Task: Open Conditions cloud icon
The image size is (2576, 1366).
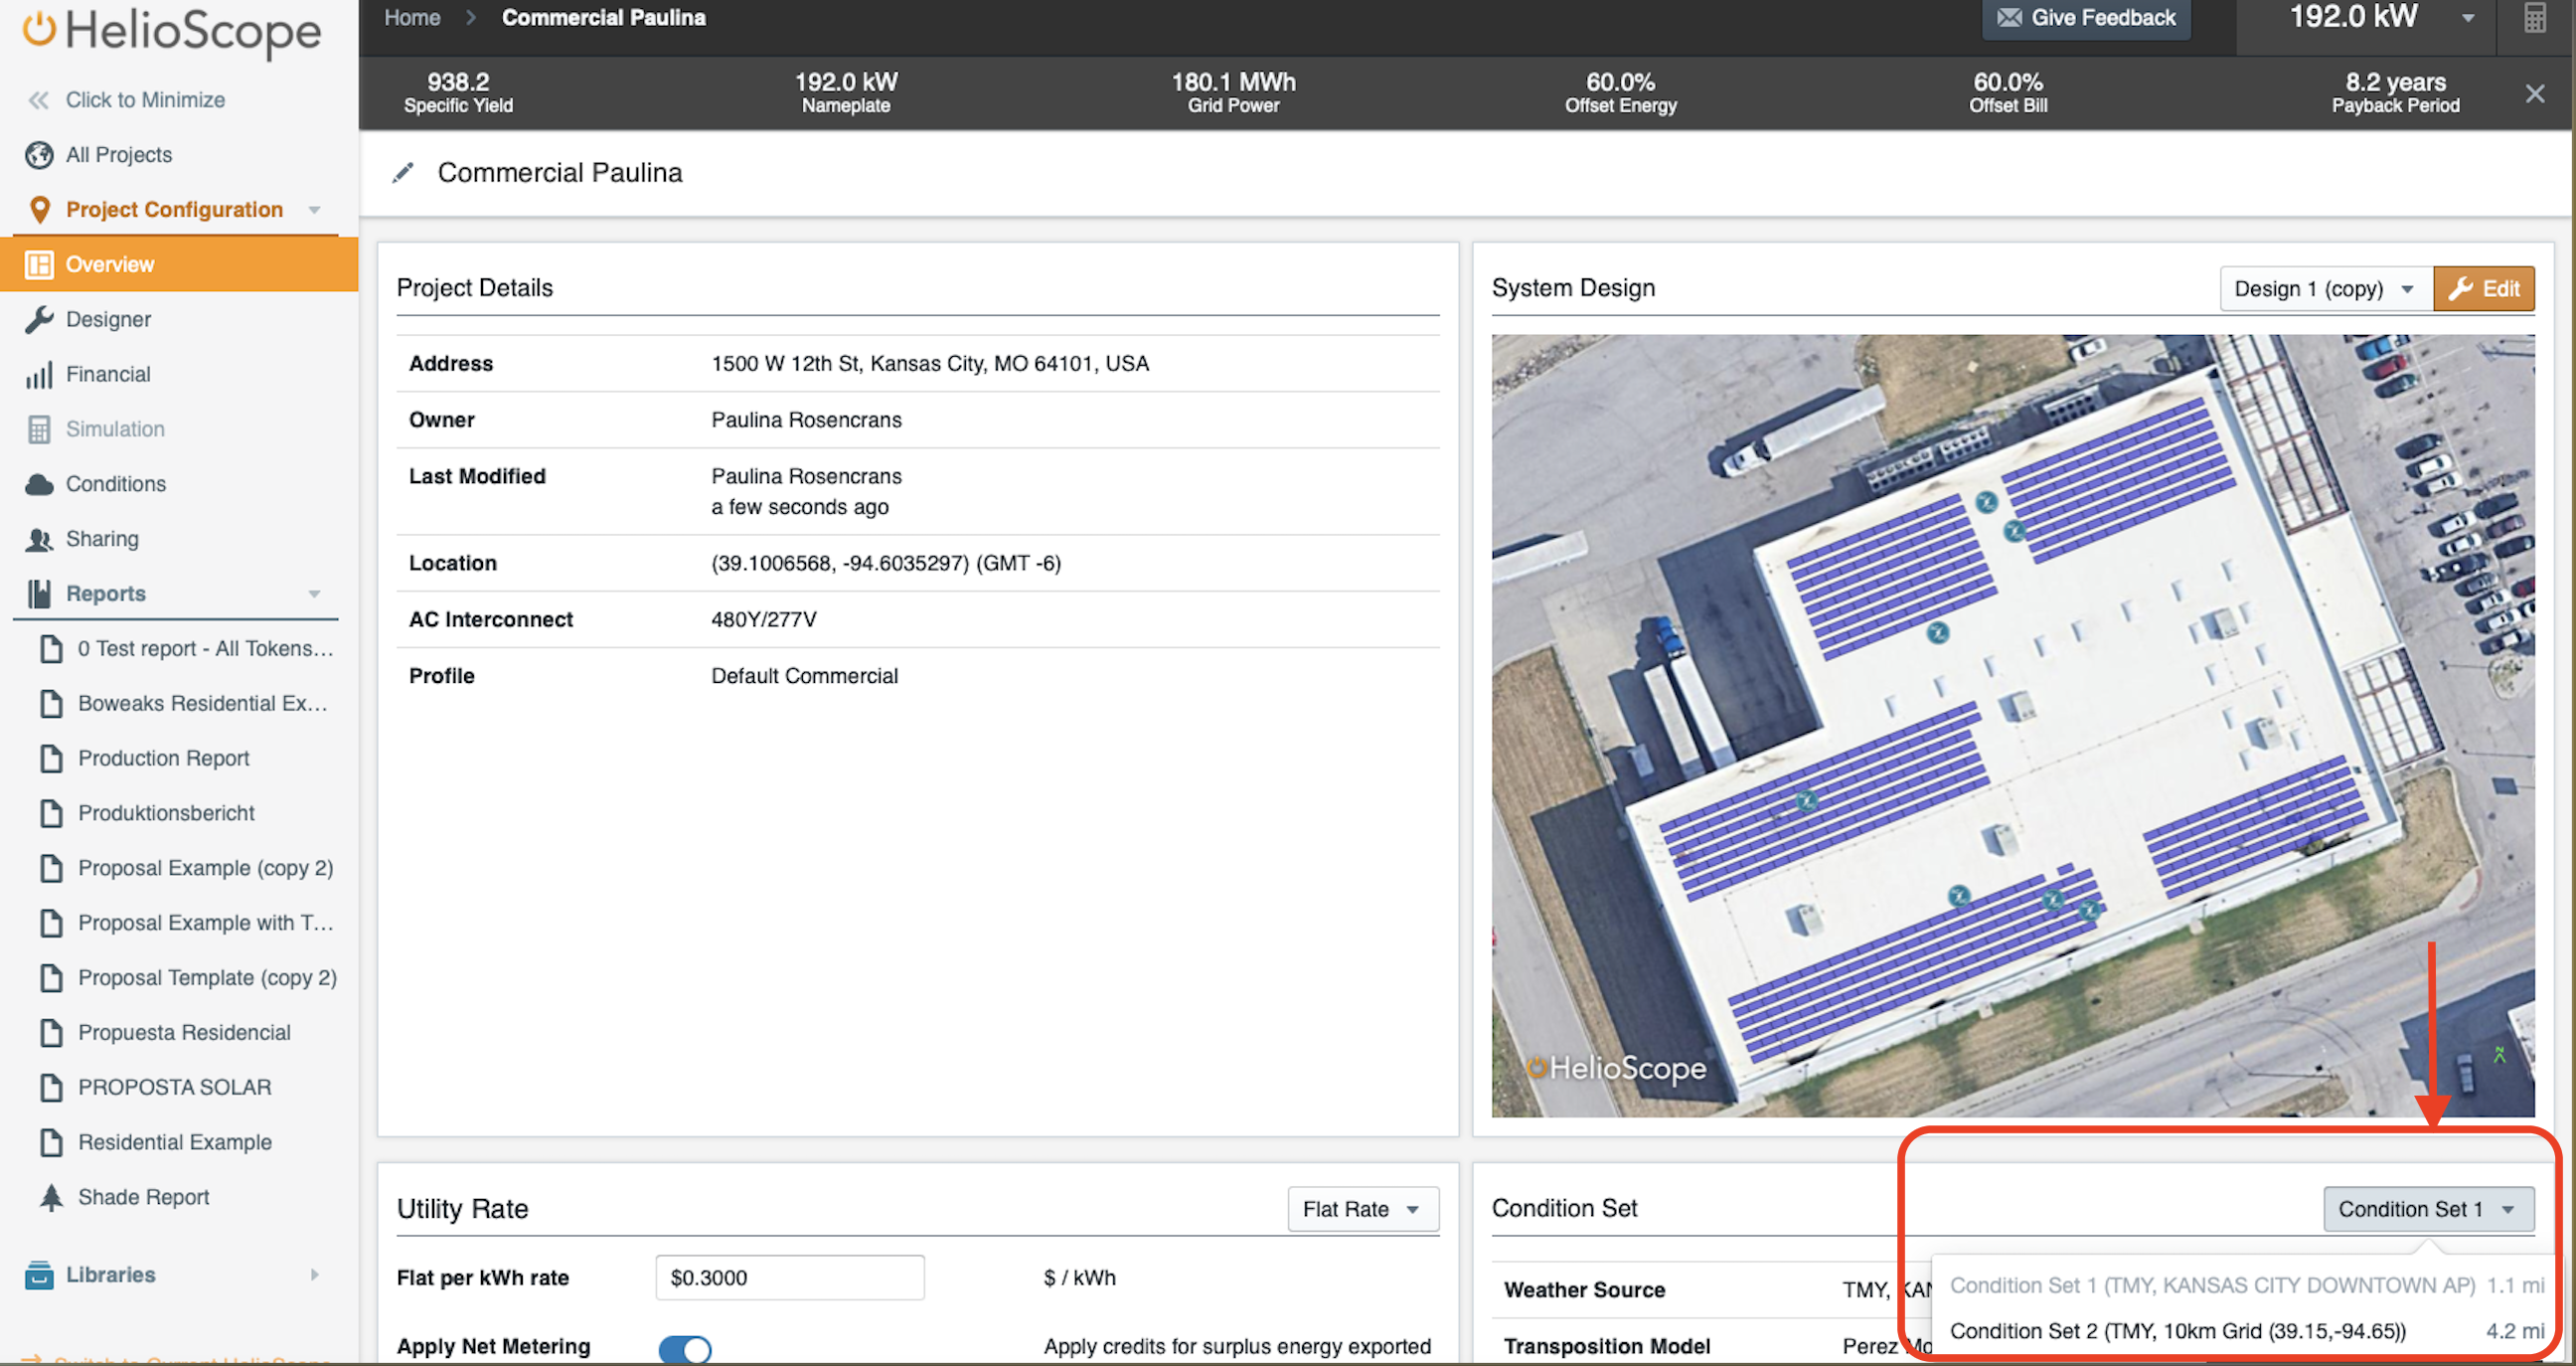Action: [x=39, y=485]
